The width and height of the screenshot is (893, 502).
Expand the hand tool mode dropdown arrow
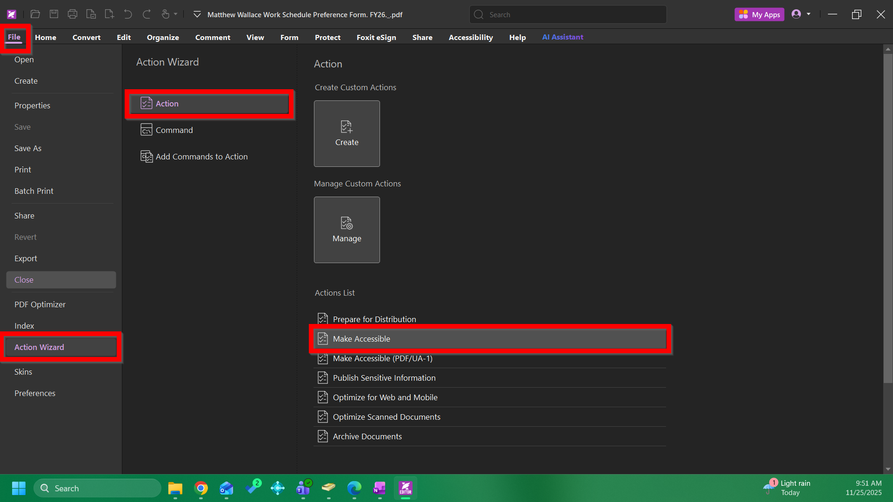pyautogui.click(x=176, y=14)
